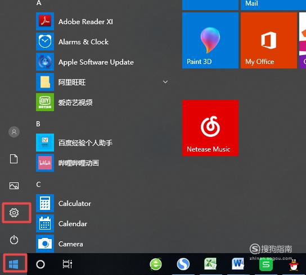Click the 阿里旺旺 folder icon
Viewport: 306px width, 275px height.
coord(45,82)
